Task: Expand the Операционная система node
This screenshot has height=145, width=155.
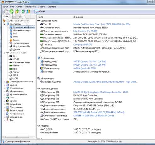Action: click(4, 82)
